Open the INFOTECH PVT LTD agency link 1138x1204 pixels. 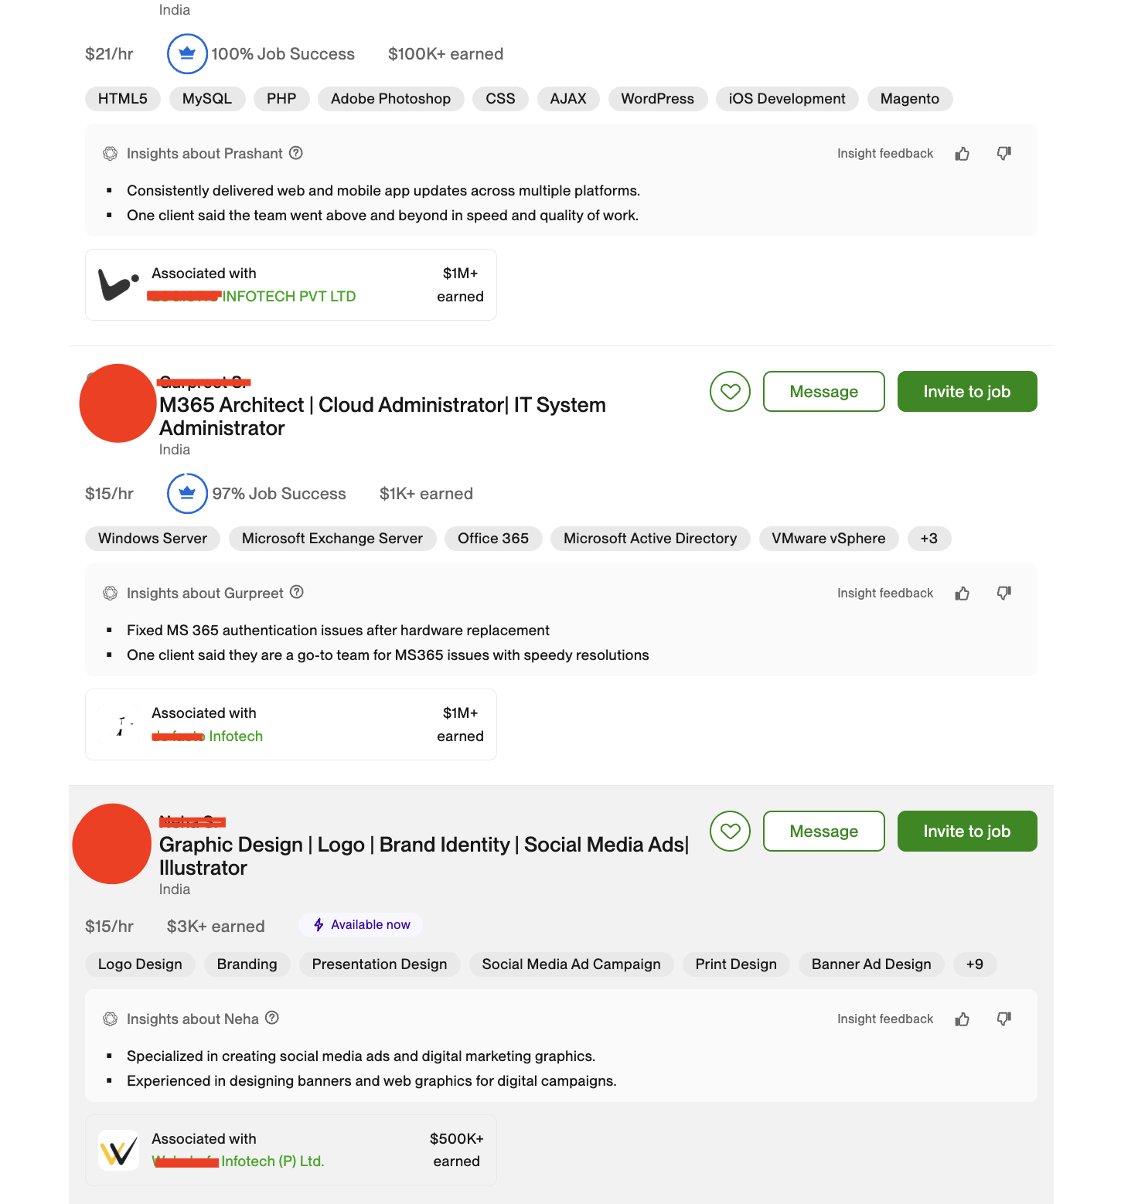(288, 297)
